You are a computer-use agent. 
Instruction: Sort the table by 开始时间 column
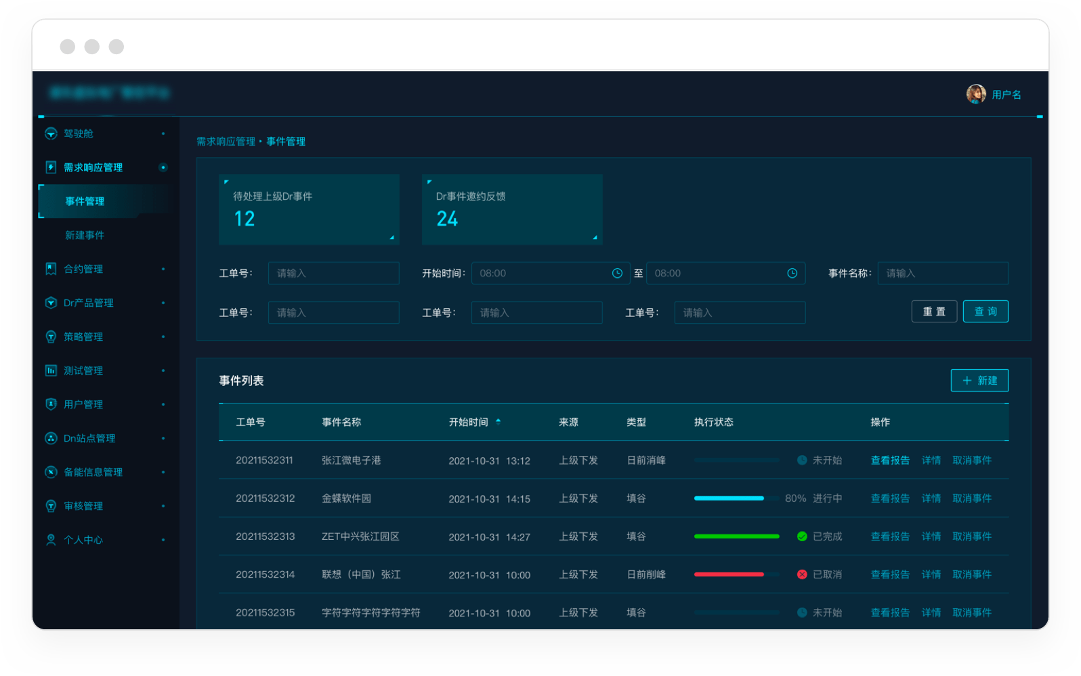[498, 422]
